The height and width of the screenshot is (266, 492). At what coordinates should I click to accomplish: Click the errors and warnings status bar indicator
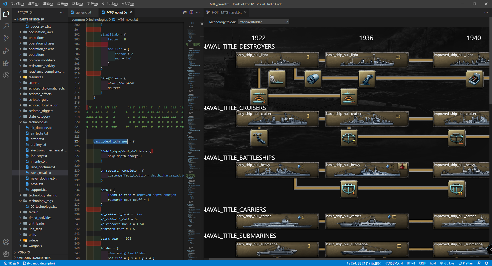click(11, 263)
